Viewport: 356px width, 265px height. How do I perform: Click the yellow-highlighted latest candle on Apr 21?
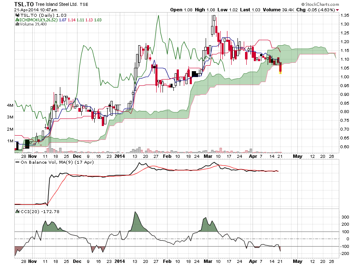[x=280, y=68]
